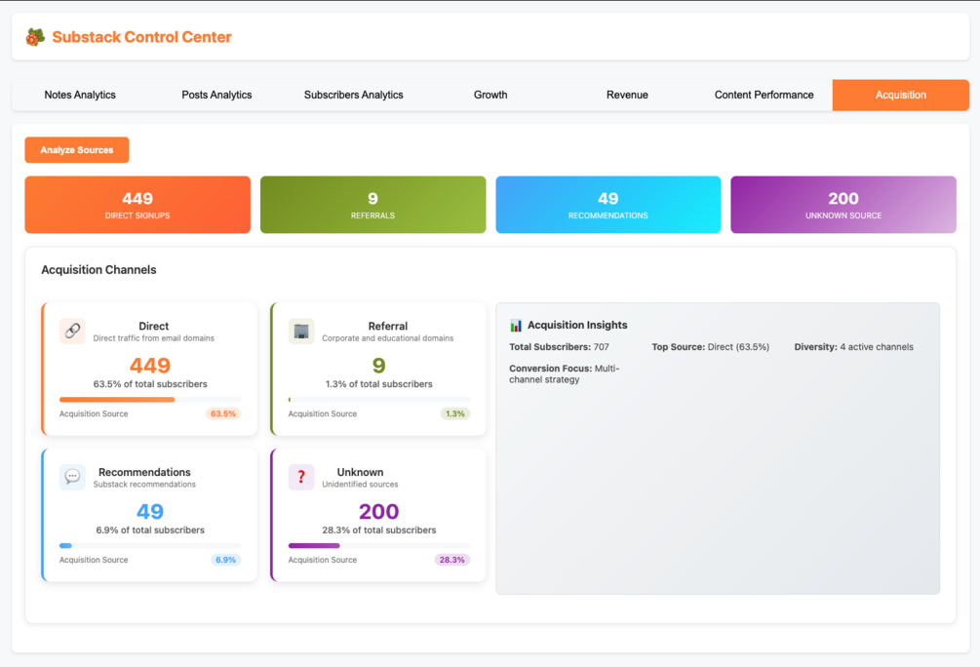Click the large blue 49 value

(x=150, y=511)
